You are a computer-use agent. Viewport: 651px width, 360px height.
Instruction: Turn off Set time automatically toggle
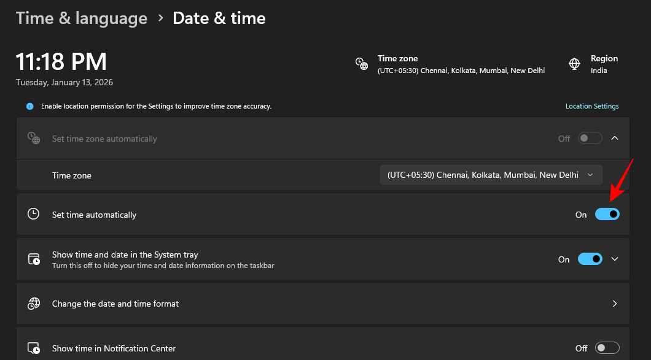607,215
